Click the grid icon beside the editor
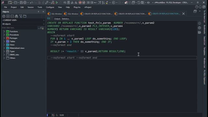This screenshot has width=208, height=117. (x=199, y=32)
